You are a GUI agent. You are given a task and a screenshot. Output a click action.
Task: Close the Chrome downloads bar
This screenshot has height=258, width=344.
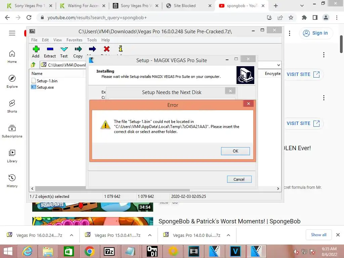point(338,235)
